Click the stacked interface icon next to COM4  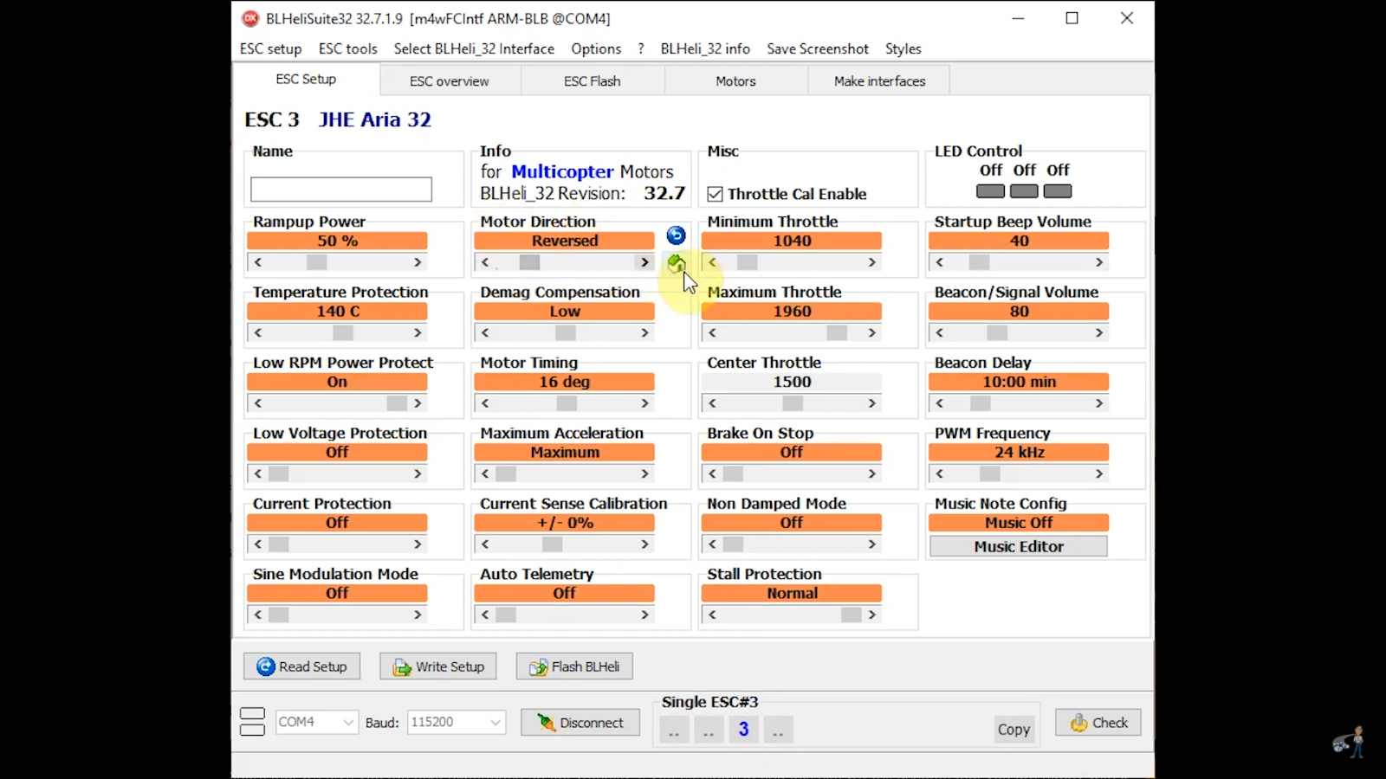251,722
